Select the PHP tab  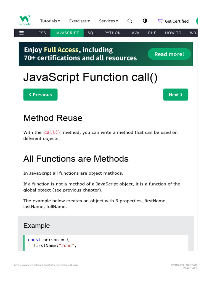(x=152, y=33)
